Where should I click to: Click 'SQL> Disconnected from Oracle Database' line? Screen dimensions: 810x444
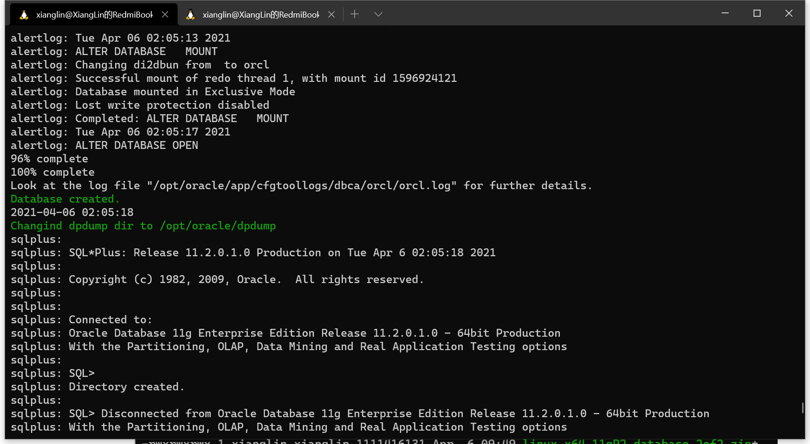pos(360,413)
